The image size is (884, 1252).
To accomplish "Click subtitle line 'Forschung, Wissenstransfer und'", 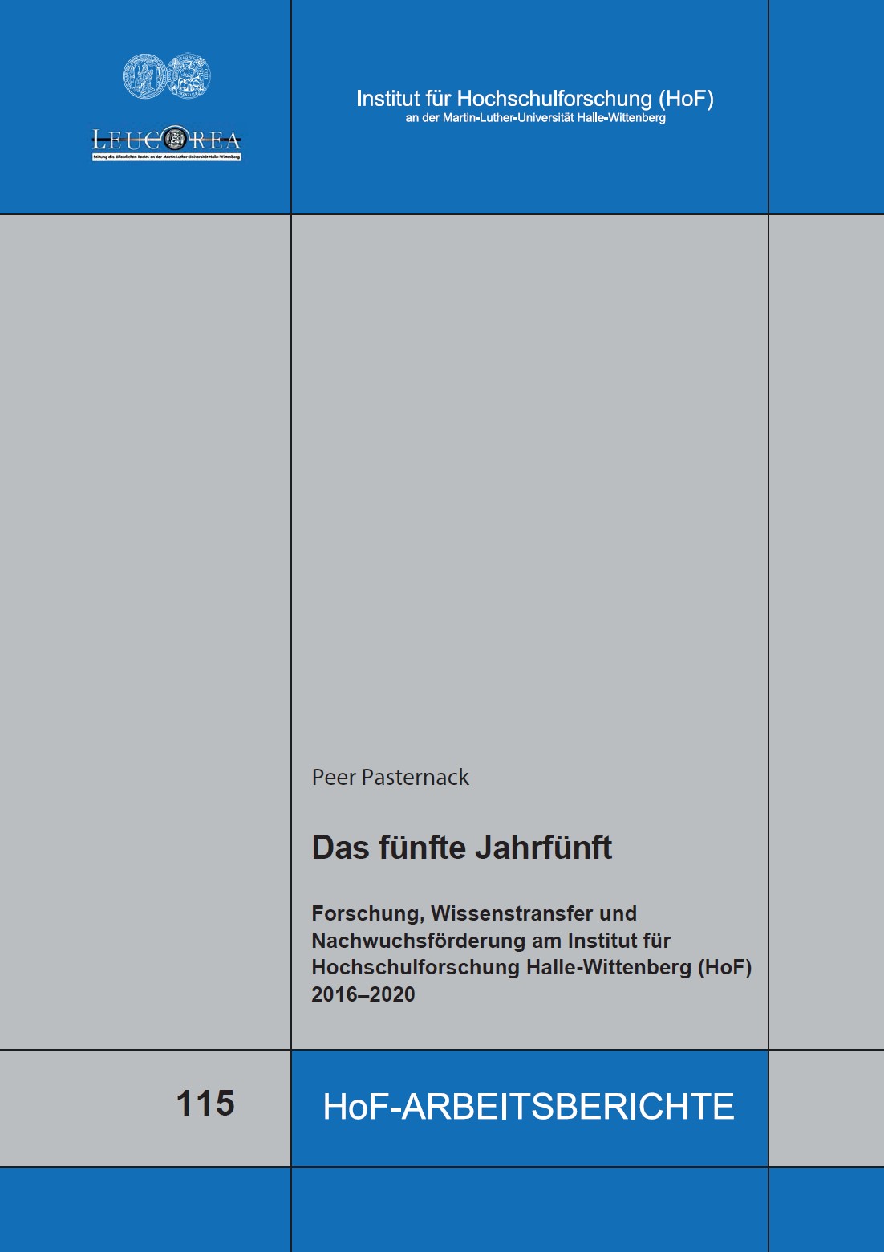I will (x=474, y=914).
